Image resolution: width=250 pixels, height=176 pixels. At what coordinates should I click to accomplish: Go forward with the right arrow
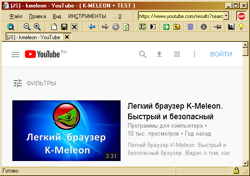(x=105, y=27)
